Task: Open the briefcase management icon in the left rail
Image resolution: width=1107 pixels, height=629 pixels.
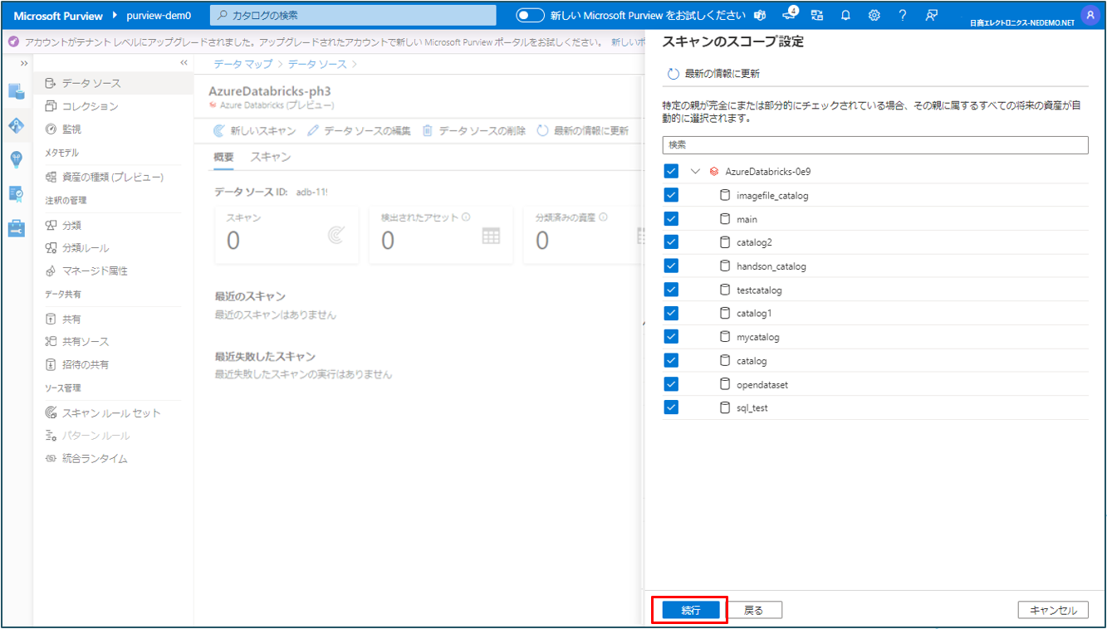Action: point(17,228)
